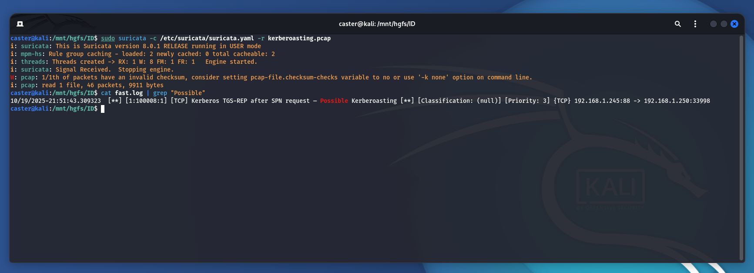Click the underlined sudo command word

click(x=108, y=39)
